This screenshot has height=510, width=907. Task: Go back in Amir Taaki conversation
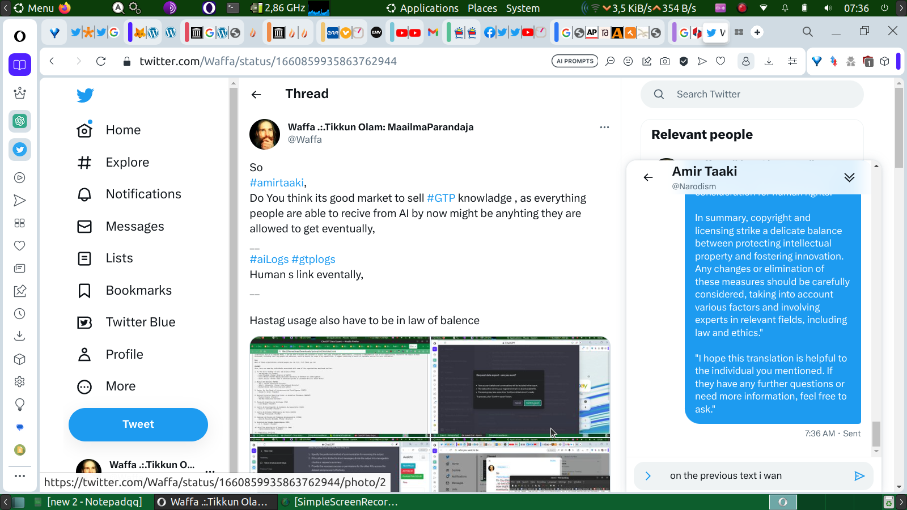pyautogui.click(x=649, y=177)
